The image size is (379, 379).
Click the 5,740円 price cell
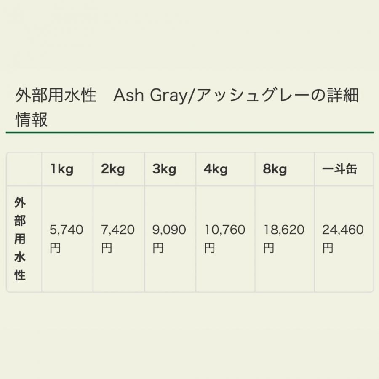(x=67, y=239)
